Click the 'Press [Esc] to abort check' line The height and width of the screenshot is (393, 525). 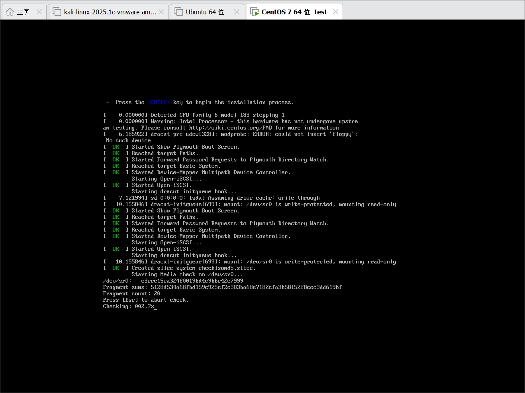coord(146,300)
